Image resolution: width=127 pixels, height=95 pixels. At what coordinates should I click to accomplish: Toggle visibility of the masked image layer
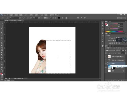[106, 67]
